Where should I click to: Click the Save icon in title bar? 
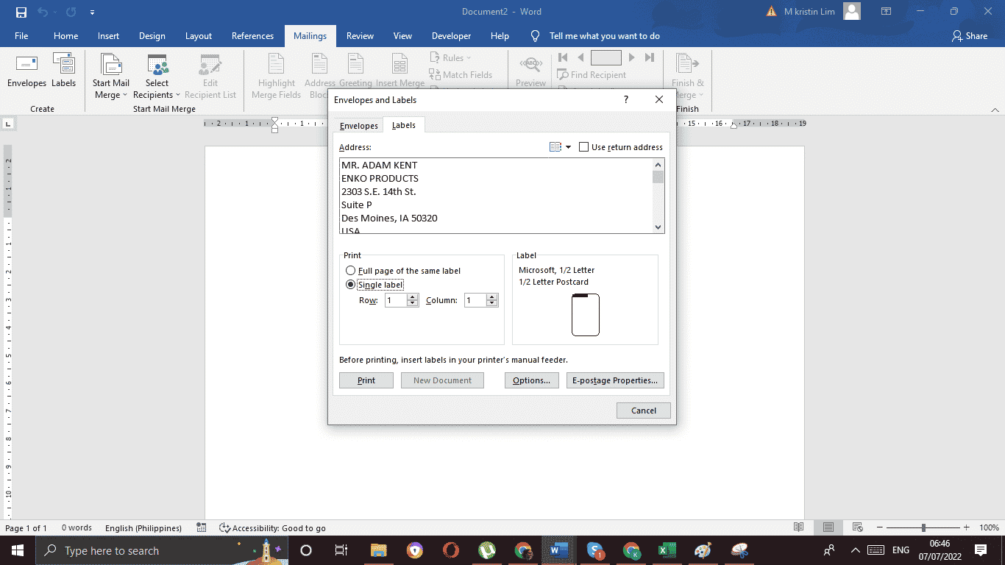pyautogui.click(x=21, y=12)
